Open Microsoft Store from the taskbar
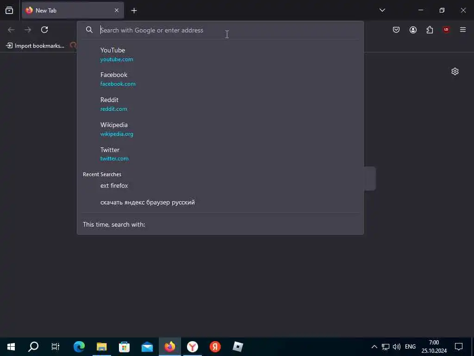The image size is (474, 356). [124, 347]
